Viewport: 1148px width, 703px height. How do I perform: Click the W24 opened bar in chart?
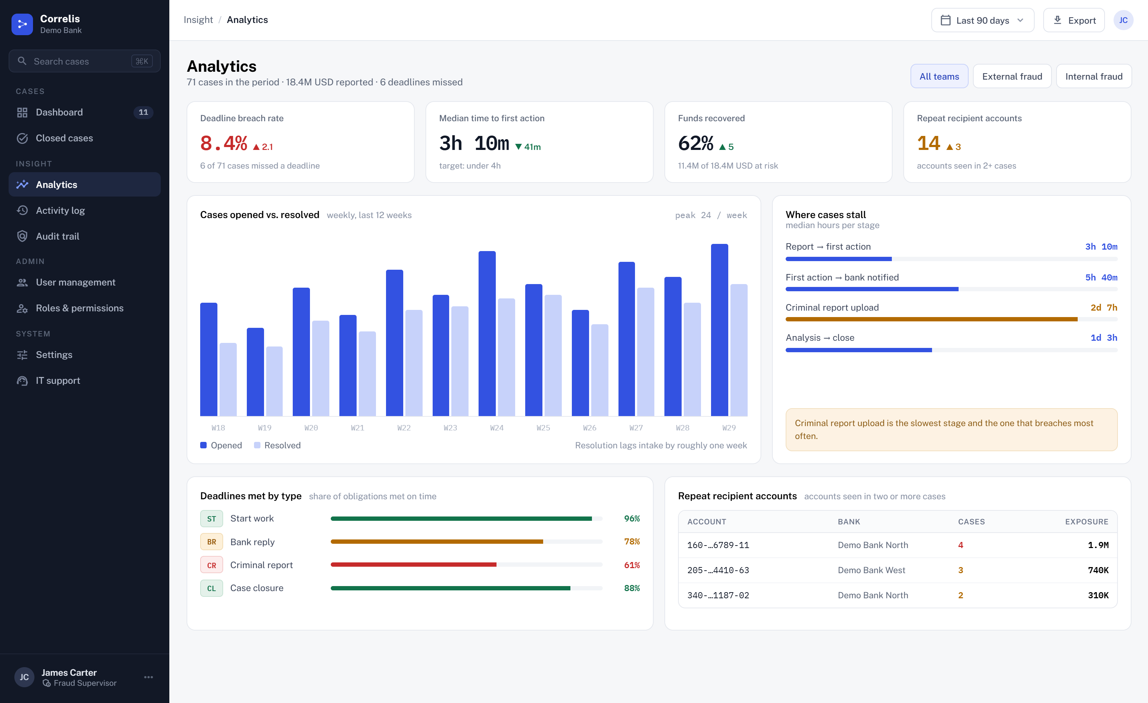[x=487, y=334]
